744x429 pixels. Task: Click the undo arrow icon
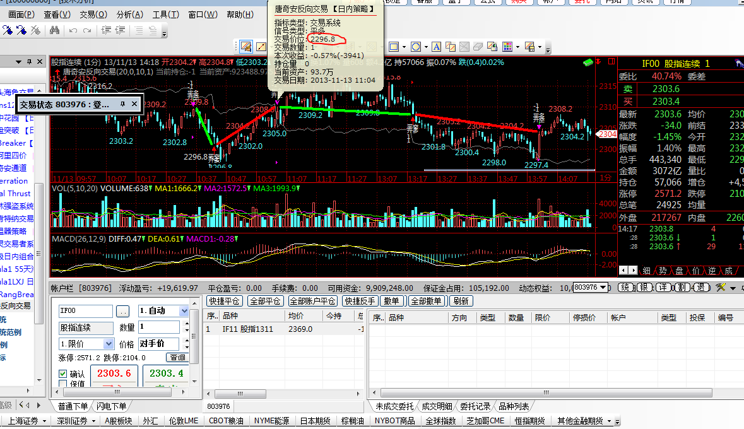coord(73,30)
